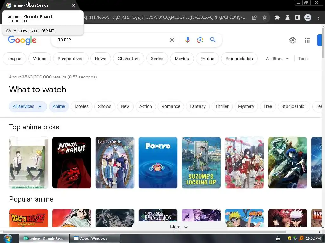This screenshot has height=243, width=325.
Task: Toggle the Fantasy genre chip
Action: [197, 107]
